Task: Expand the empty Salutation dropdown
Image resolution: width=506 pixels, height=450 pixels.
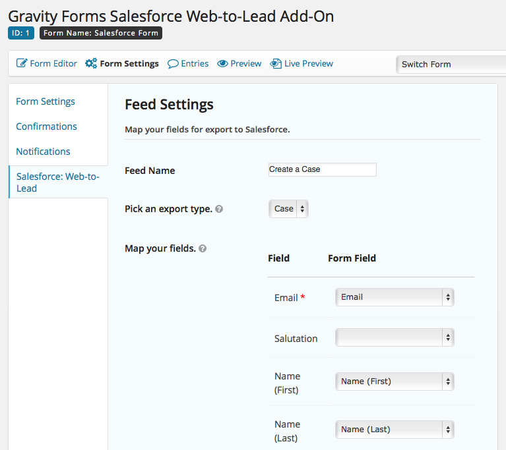Action: [395, 338]
